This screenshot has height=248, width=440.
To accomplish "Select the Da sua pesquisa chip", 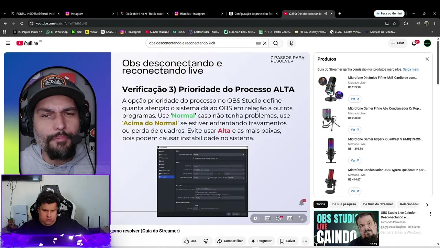I will [344, 204].
